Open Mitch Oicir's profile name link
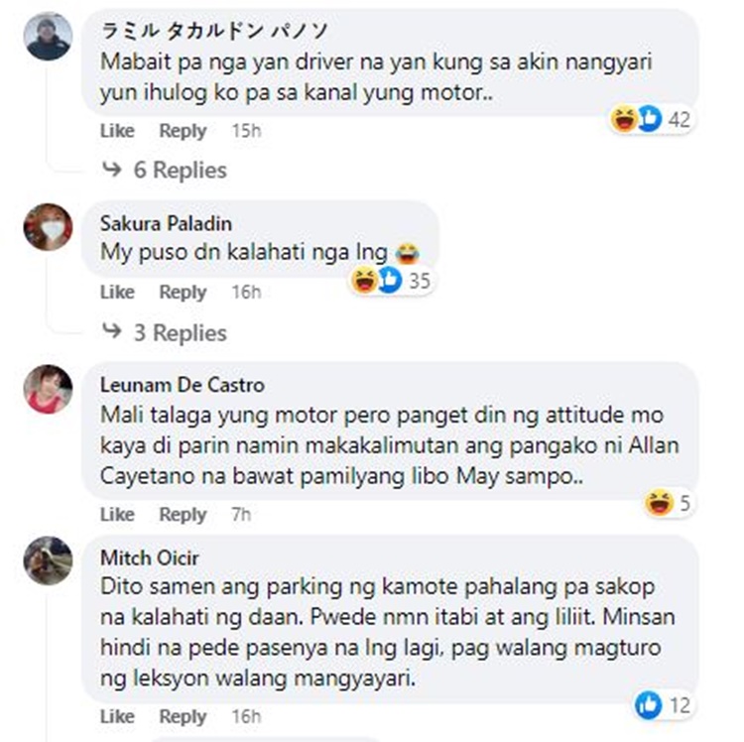This screenshot has height=742, width=744. pos(150,557)
